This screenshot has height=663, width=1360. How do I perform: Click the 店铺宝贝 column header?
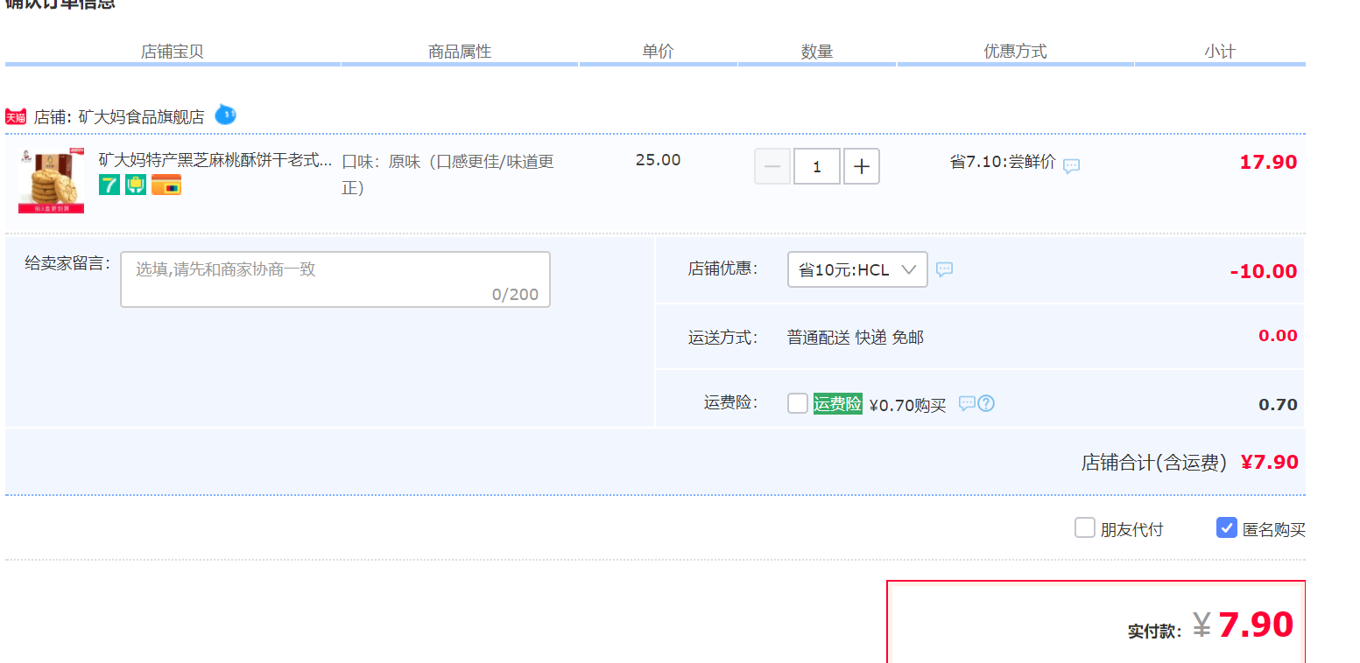[173, 52]
